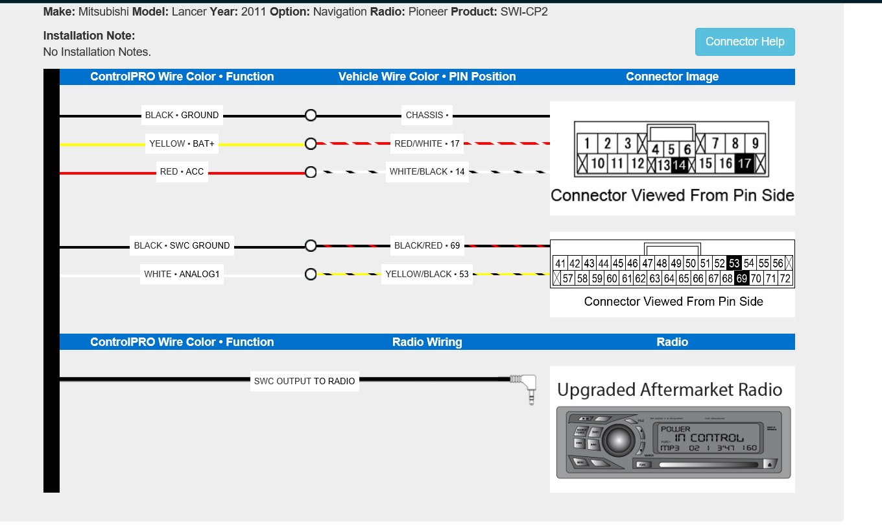Click the Product SWI-CP2 text
This screenshot has height=529, width=882.
pos(499,12)
